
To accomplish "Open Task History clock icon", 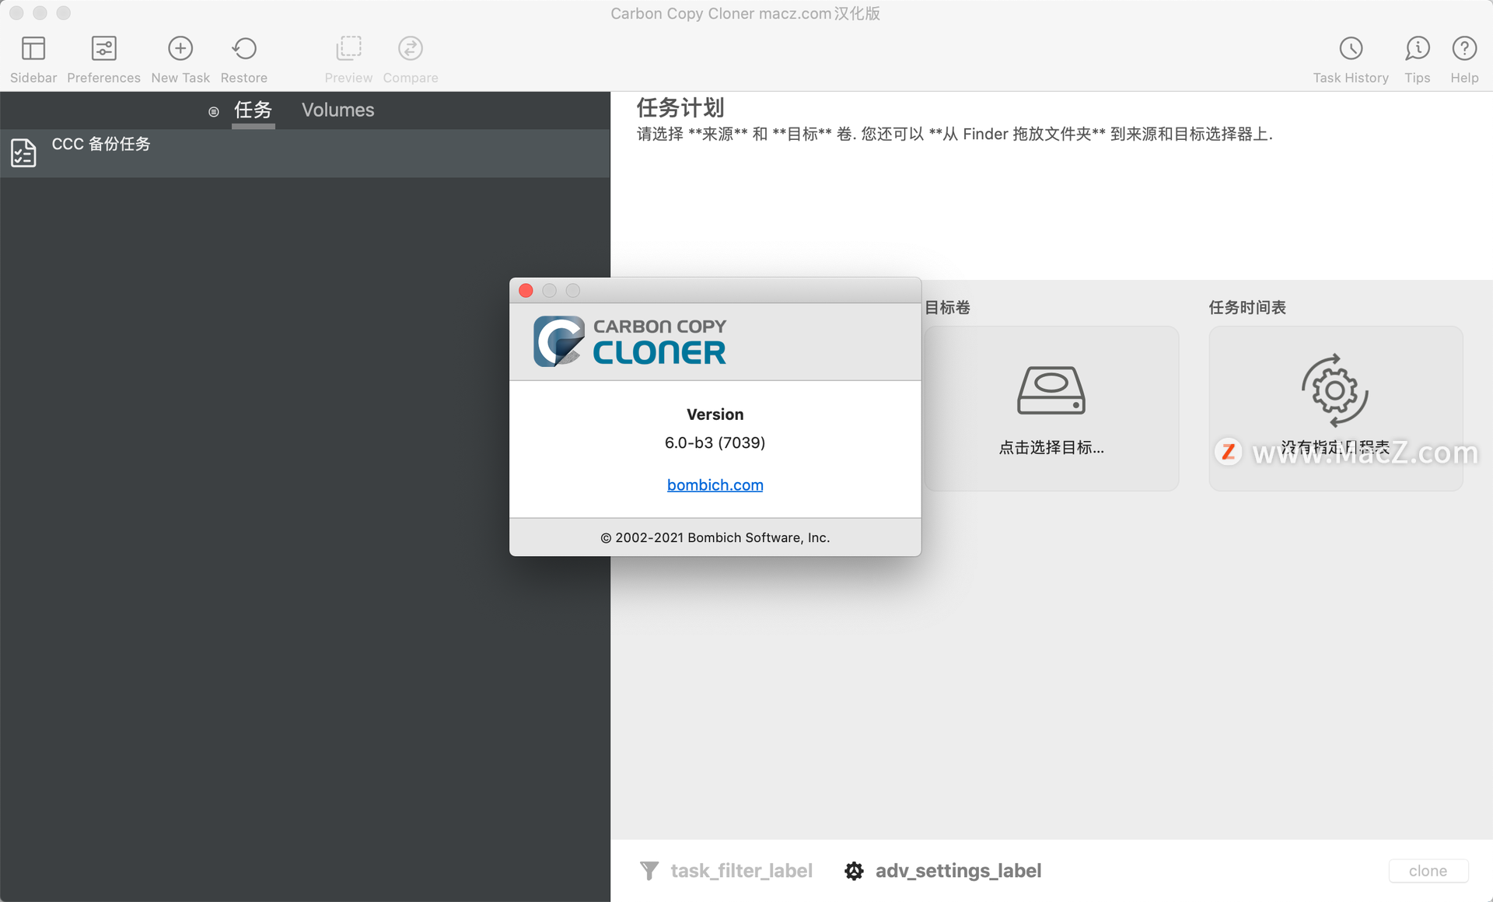I will pyautogui.click(x=1351, y=49).
